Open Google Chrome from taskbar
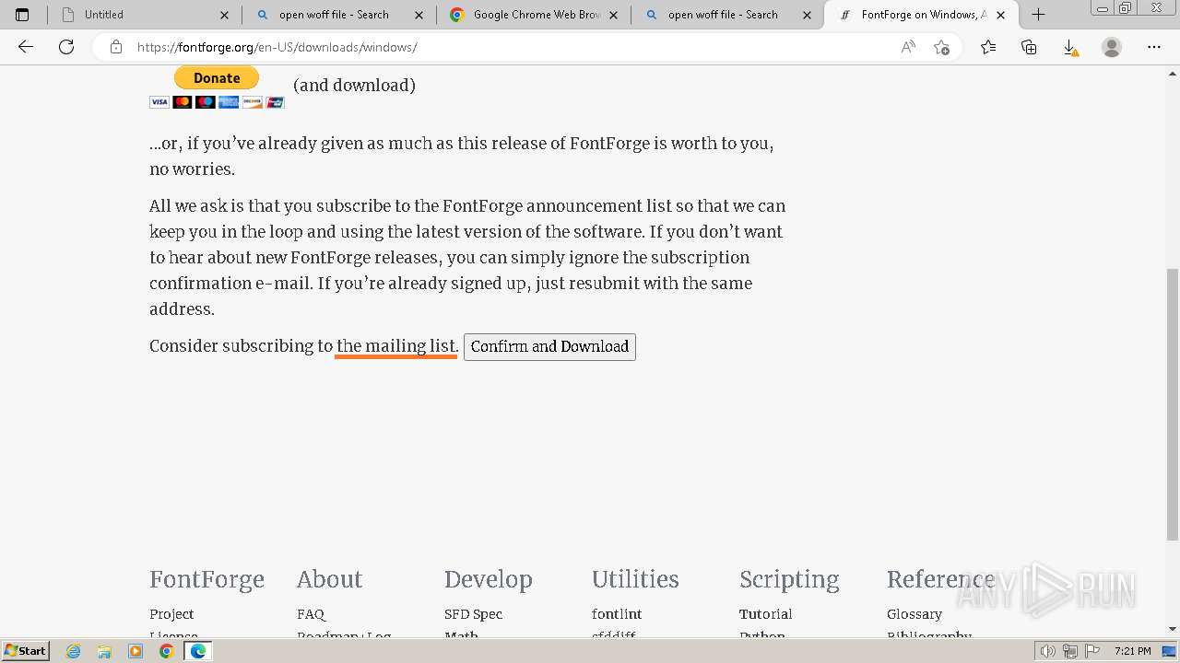 [x=166, y=651]
